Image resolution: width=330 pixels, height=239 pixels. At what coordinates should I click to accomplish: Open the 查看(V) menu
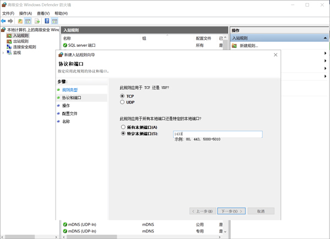[43, 13]
